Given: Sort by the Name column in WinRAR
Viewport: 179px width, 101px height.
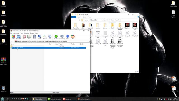Looking at the screenshot, I should [x=12, y=44].
